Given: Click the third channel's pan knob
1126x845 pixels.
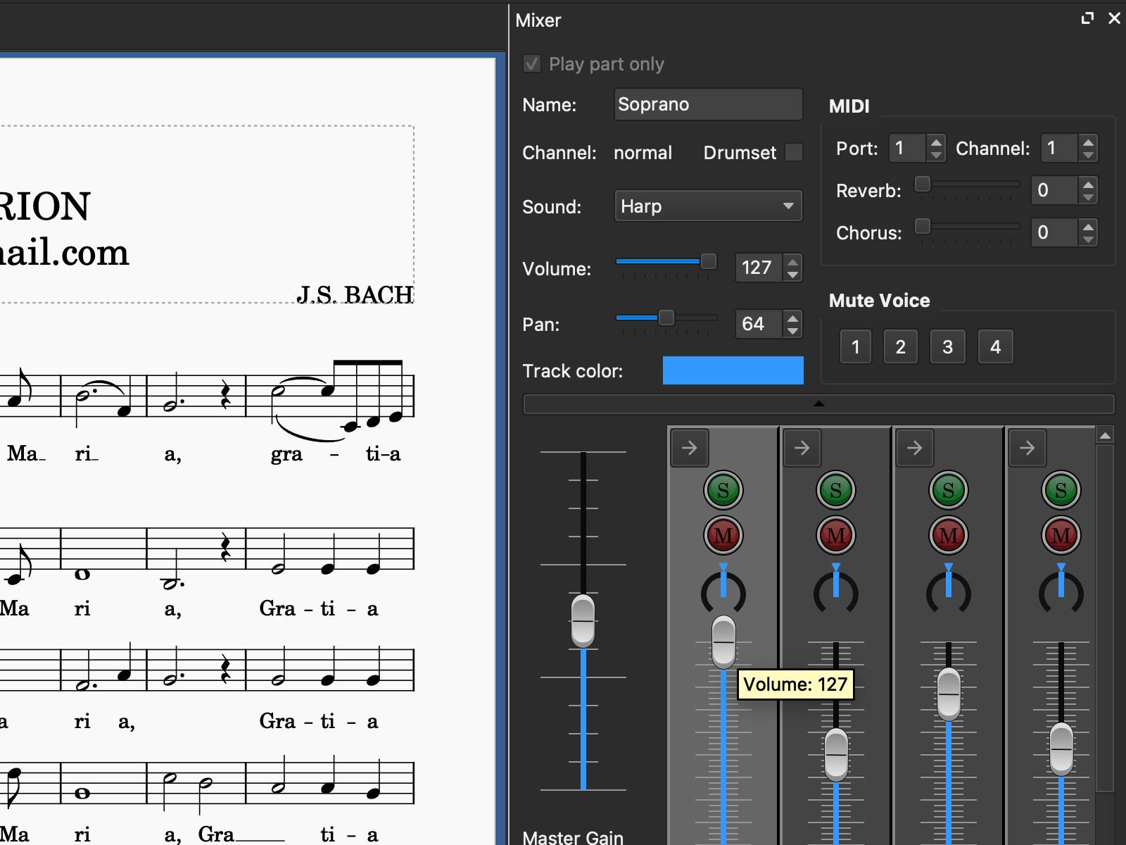Looking at the screenshot, I should [x=948, y=591].
